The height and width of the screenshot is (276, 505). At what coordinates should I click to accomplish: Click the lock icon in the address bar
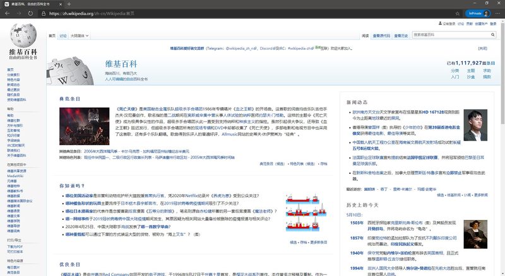click(x=44, y=13)
